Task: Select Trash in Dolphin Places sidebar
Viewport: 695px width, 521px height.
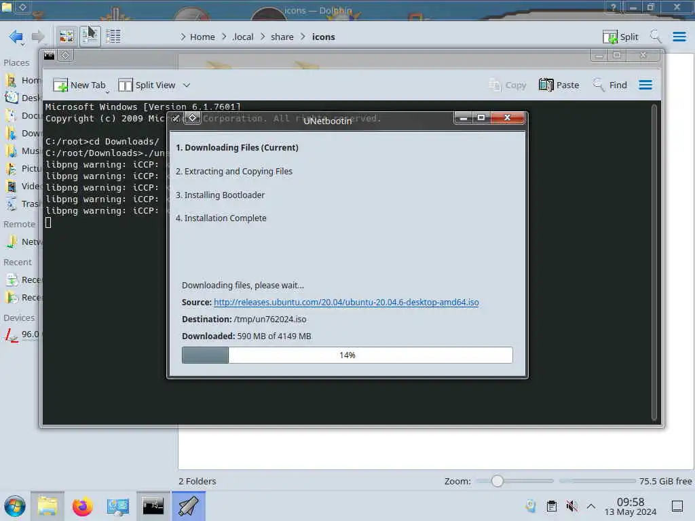Action: pos(22,204)
